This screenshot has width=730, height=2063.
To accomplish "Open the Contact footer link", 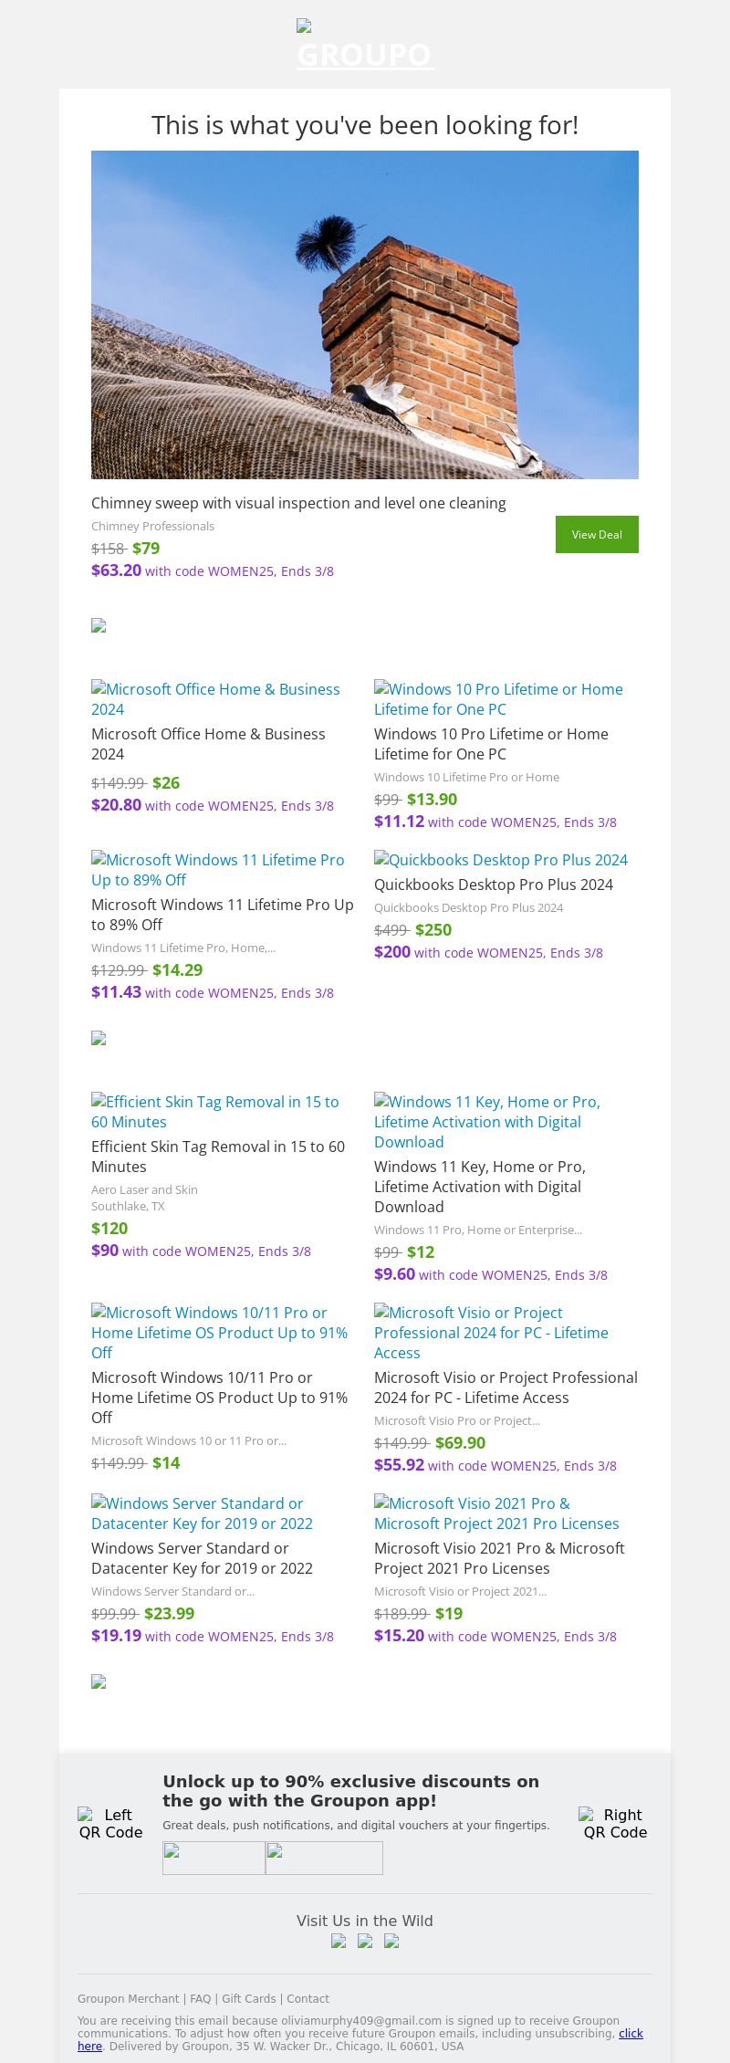I will coord(308,1998).
